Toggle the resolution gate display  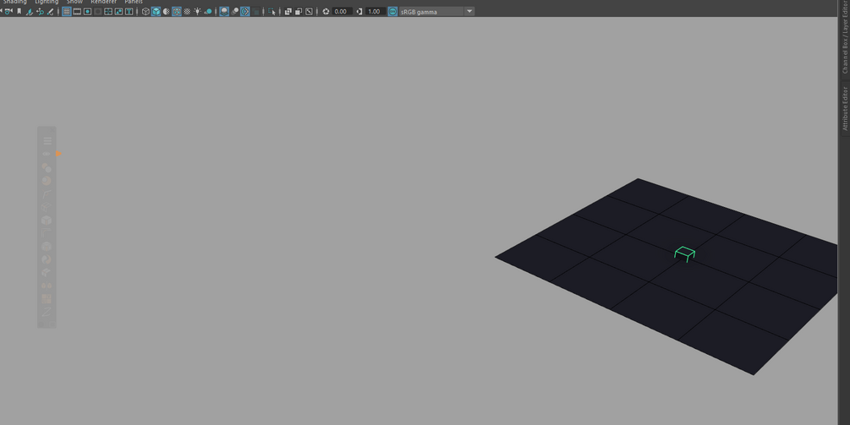tap(87, 11)
